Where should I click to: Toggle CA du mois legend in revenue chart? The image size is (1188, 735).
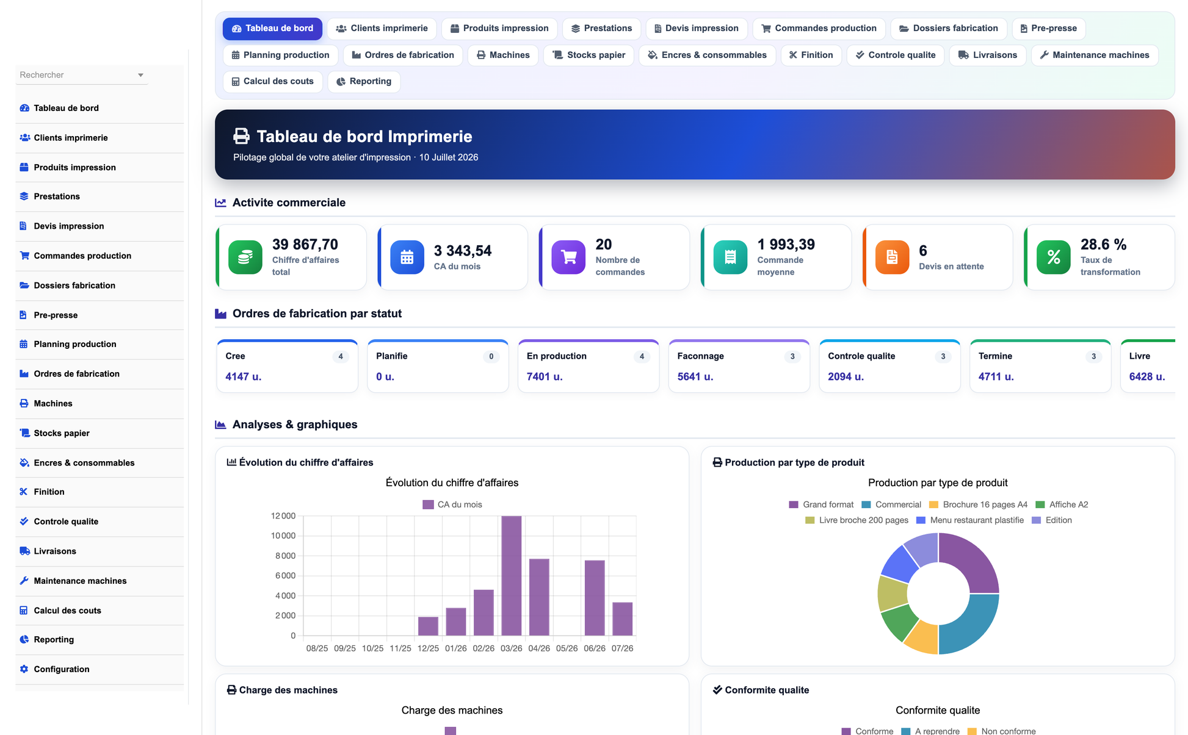point(452,504)
